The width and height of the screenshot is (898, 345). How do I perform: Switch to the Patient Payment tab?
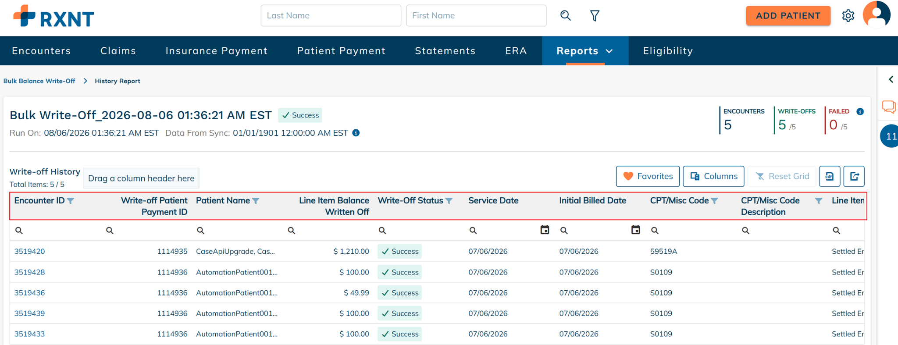pyautogui.click(x=341, y=51)
